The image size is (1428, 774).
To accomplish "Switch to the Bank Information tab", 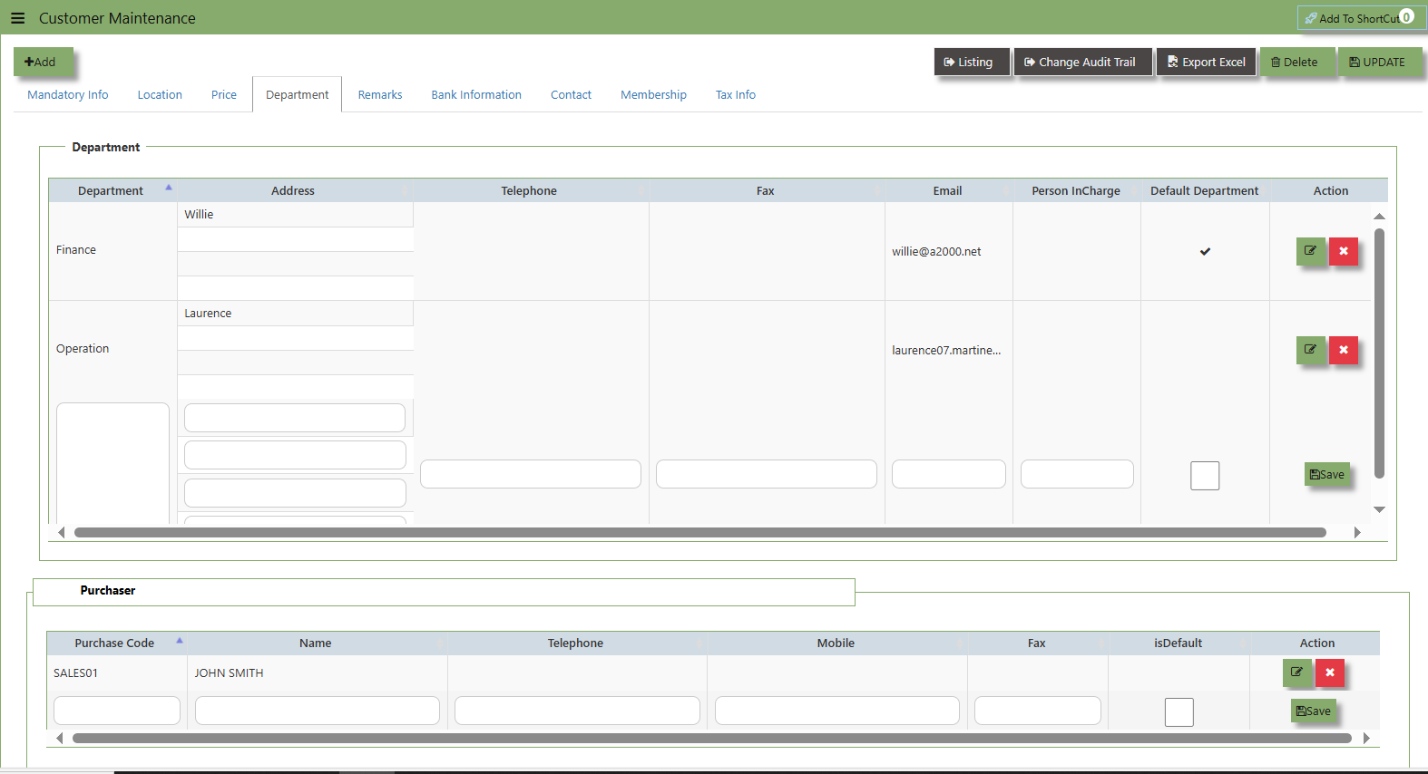I will pos(476,94).
